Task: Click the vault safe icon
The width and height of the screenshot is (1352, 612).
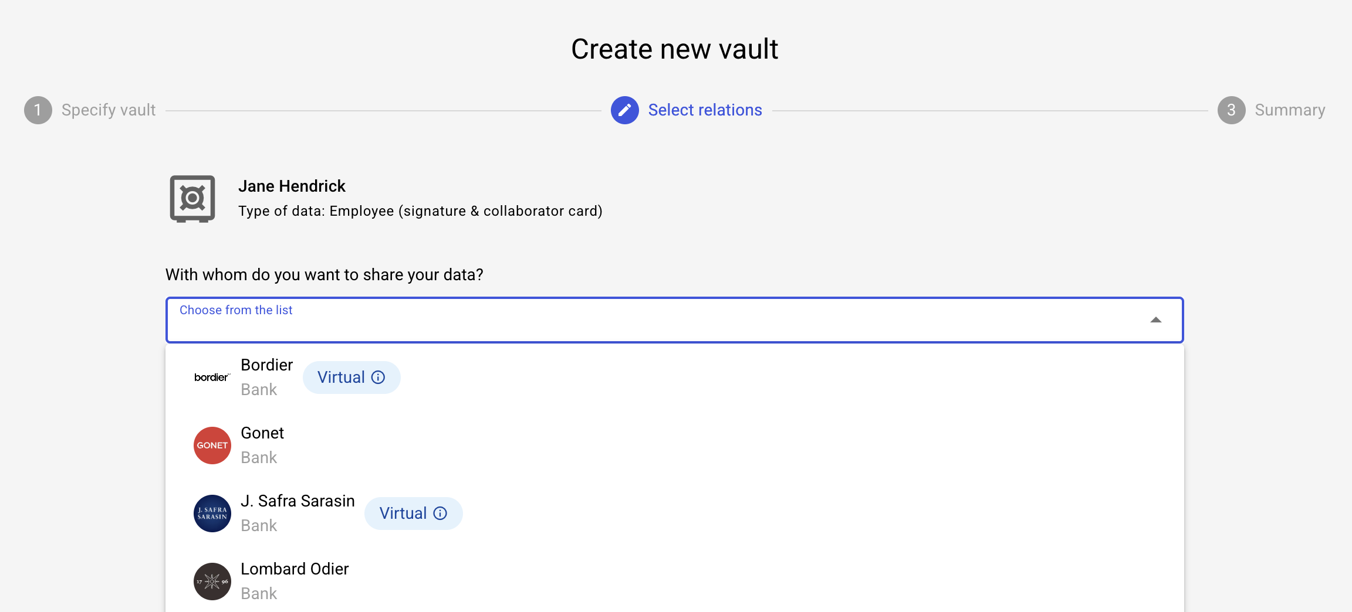Action: pyautogui.click(x=192, y=199)
